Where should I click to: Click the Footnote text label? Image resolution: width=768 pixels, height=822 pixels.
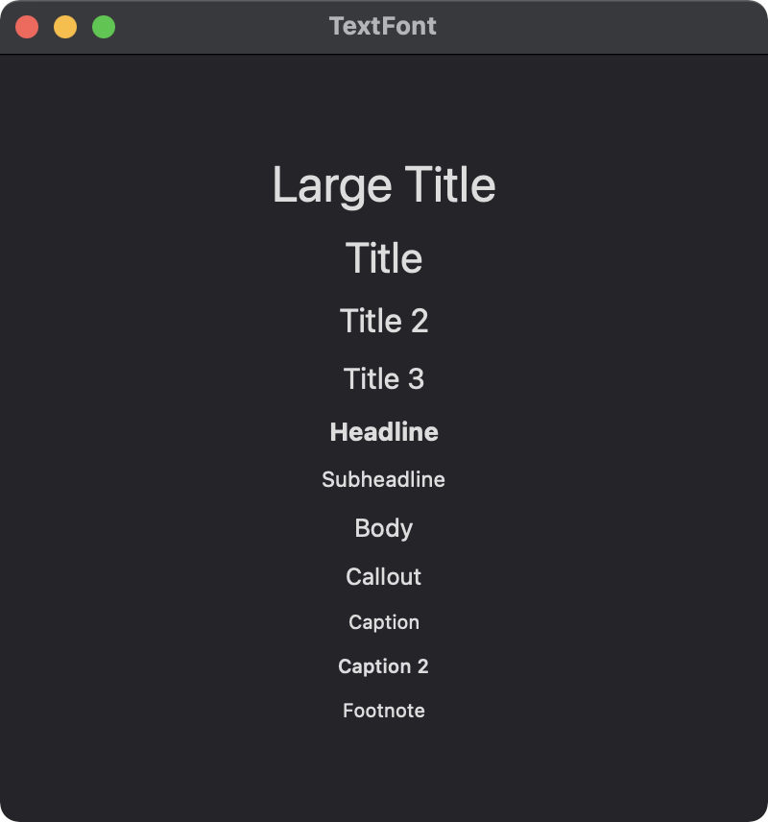384,711
